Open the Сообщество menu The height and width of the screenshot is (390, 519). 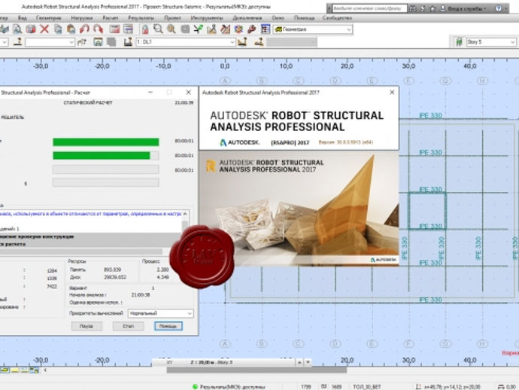[337, 18]
